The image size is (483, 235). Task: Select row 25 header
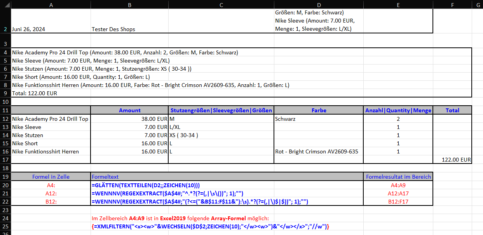(5, 226)
